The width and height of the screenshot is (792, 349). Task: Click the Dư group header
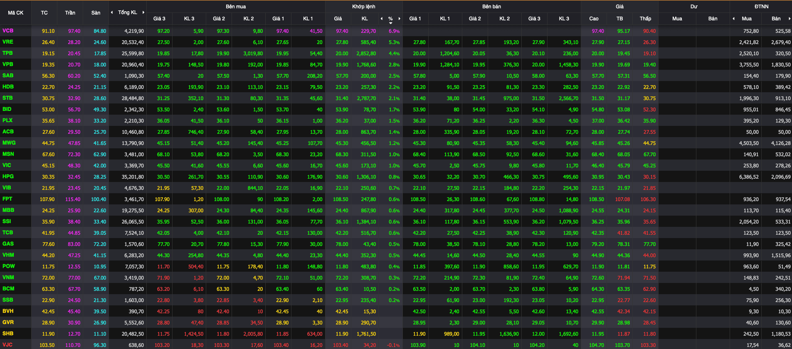[694, 7]
